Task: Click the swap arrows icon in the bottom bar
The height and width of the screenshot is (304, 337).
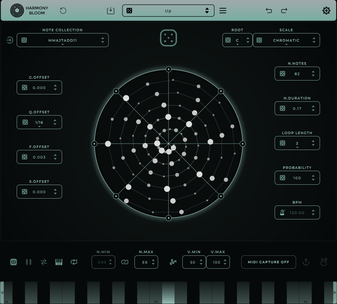Action: (x=44, y=262)
